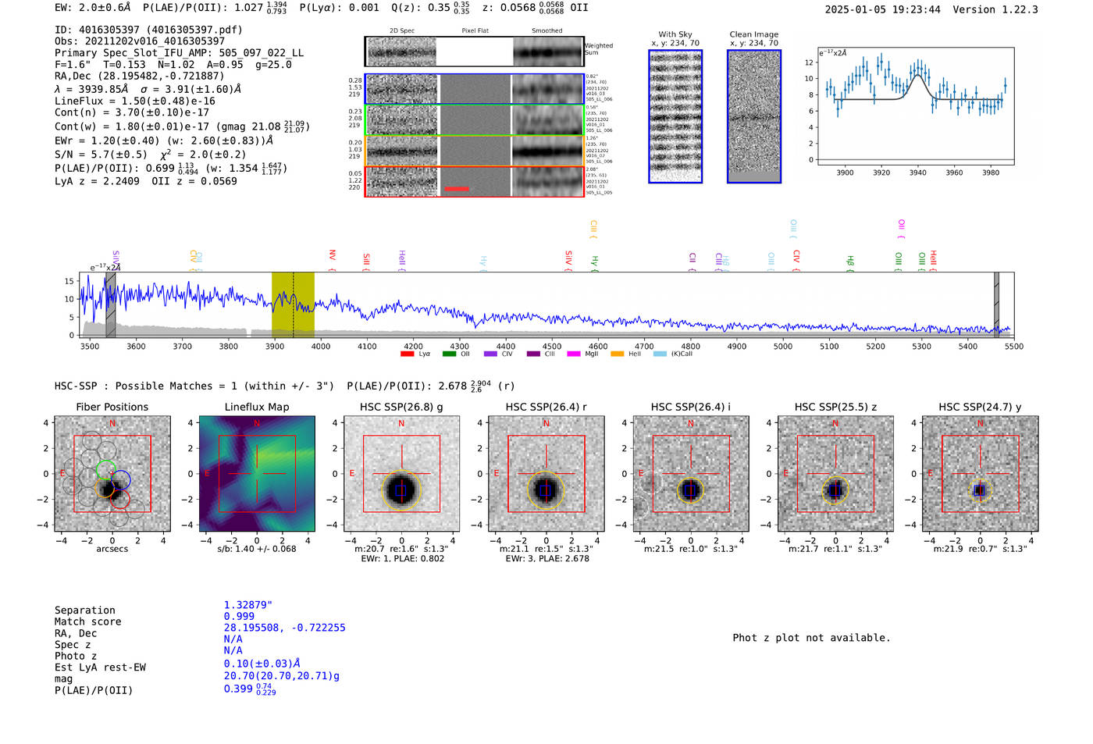Image resolution: width=1093 pixels, height=744 pixels.
Task: Click the LineFlux = 1.50(±0.48)e-16 line
Action: (x=135, y=101)
